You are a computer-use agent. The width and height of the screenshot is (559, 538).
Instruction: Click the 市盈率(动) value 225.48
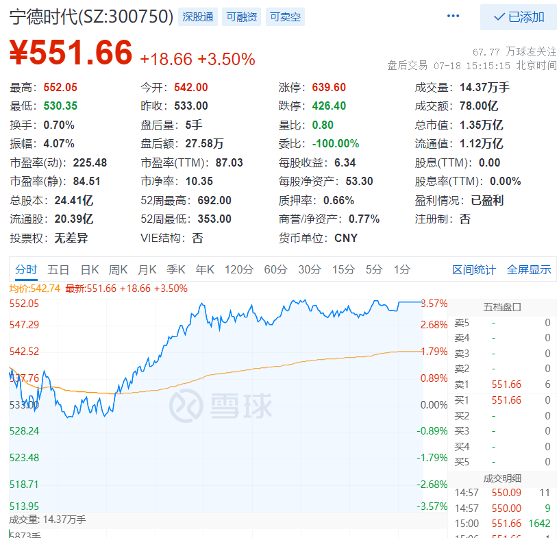coord(90,162)
